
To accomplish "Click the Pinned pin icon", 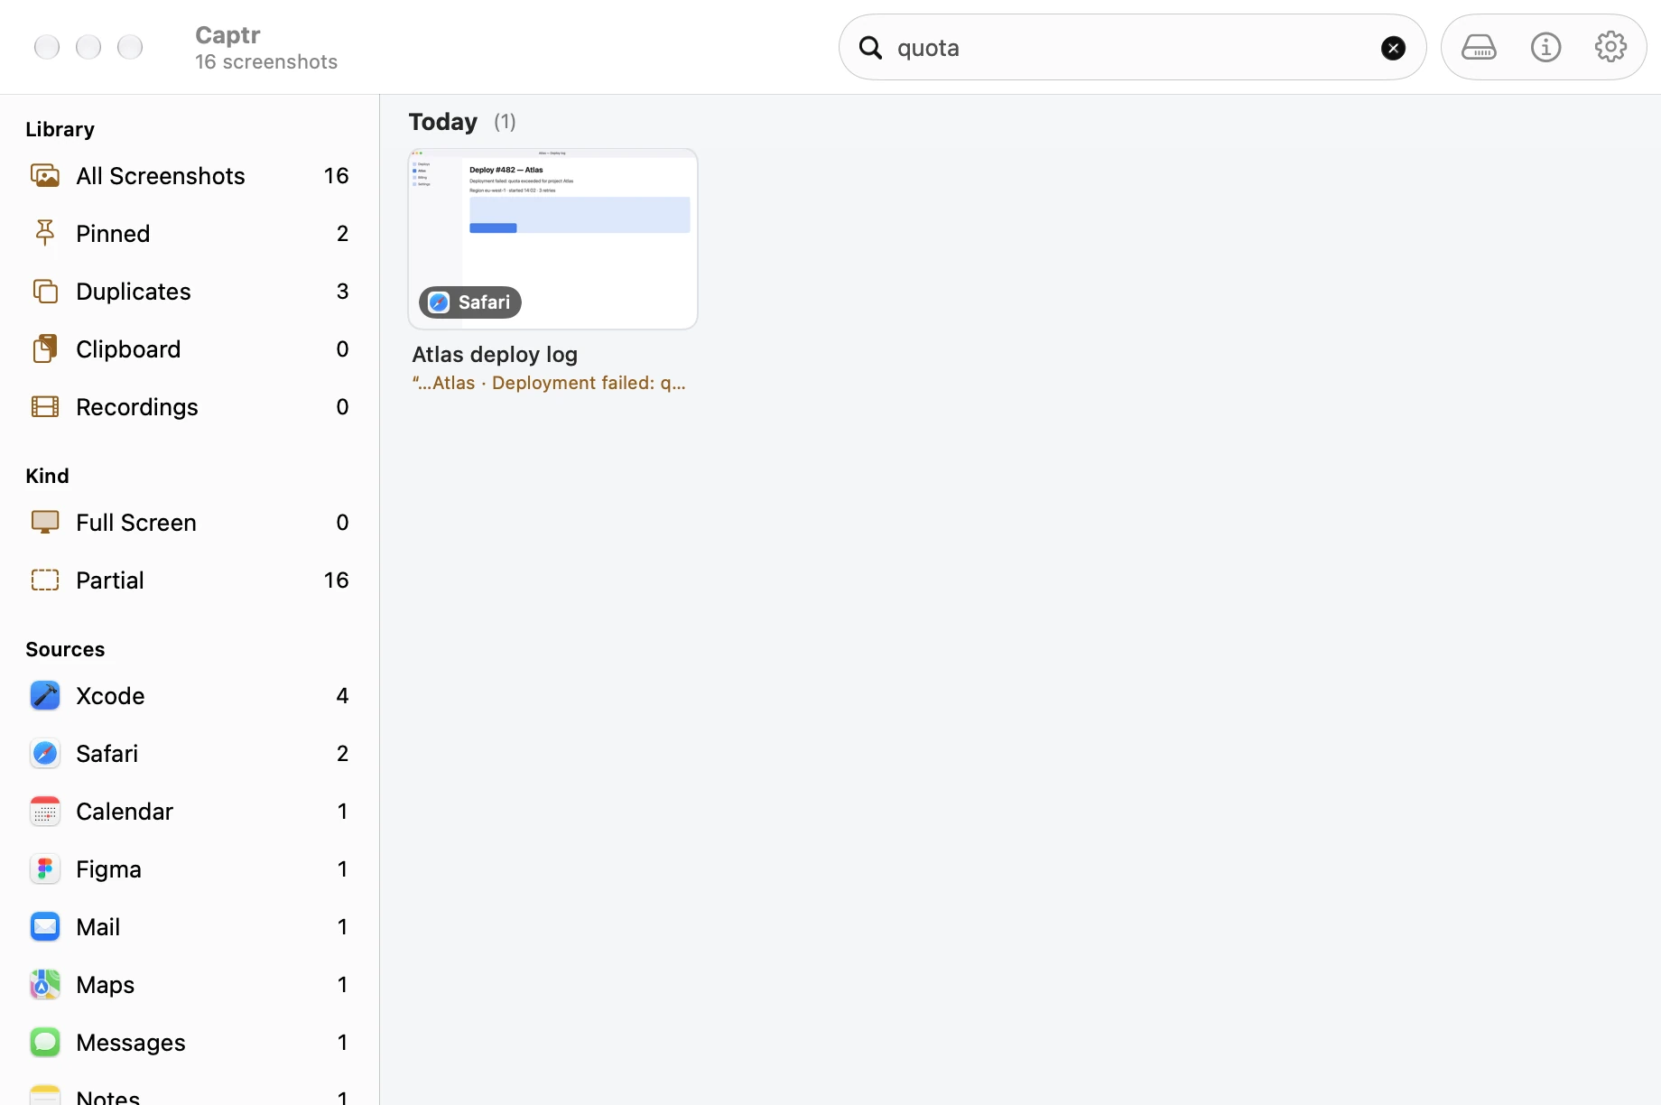I will (x=45, y=233).
